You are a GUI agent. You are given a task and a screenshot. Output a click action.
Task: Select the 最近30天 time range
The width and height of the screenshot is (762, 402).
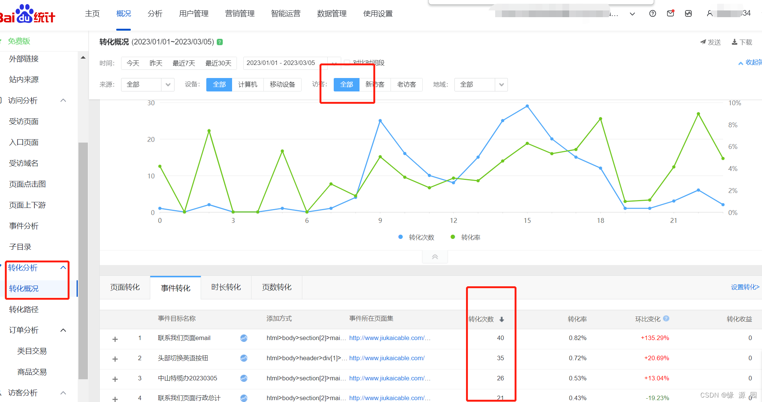218,63
